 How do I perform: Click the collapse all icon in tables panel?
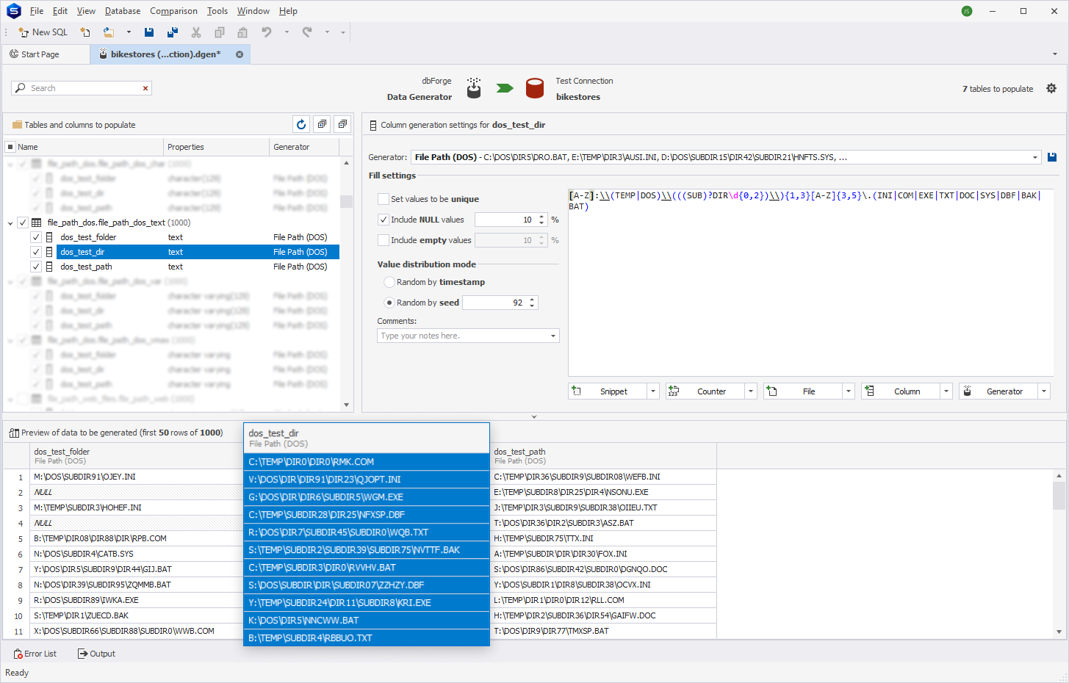(342, 125)
